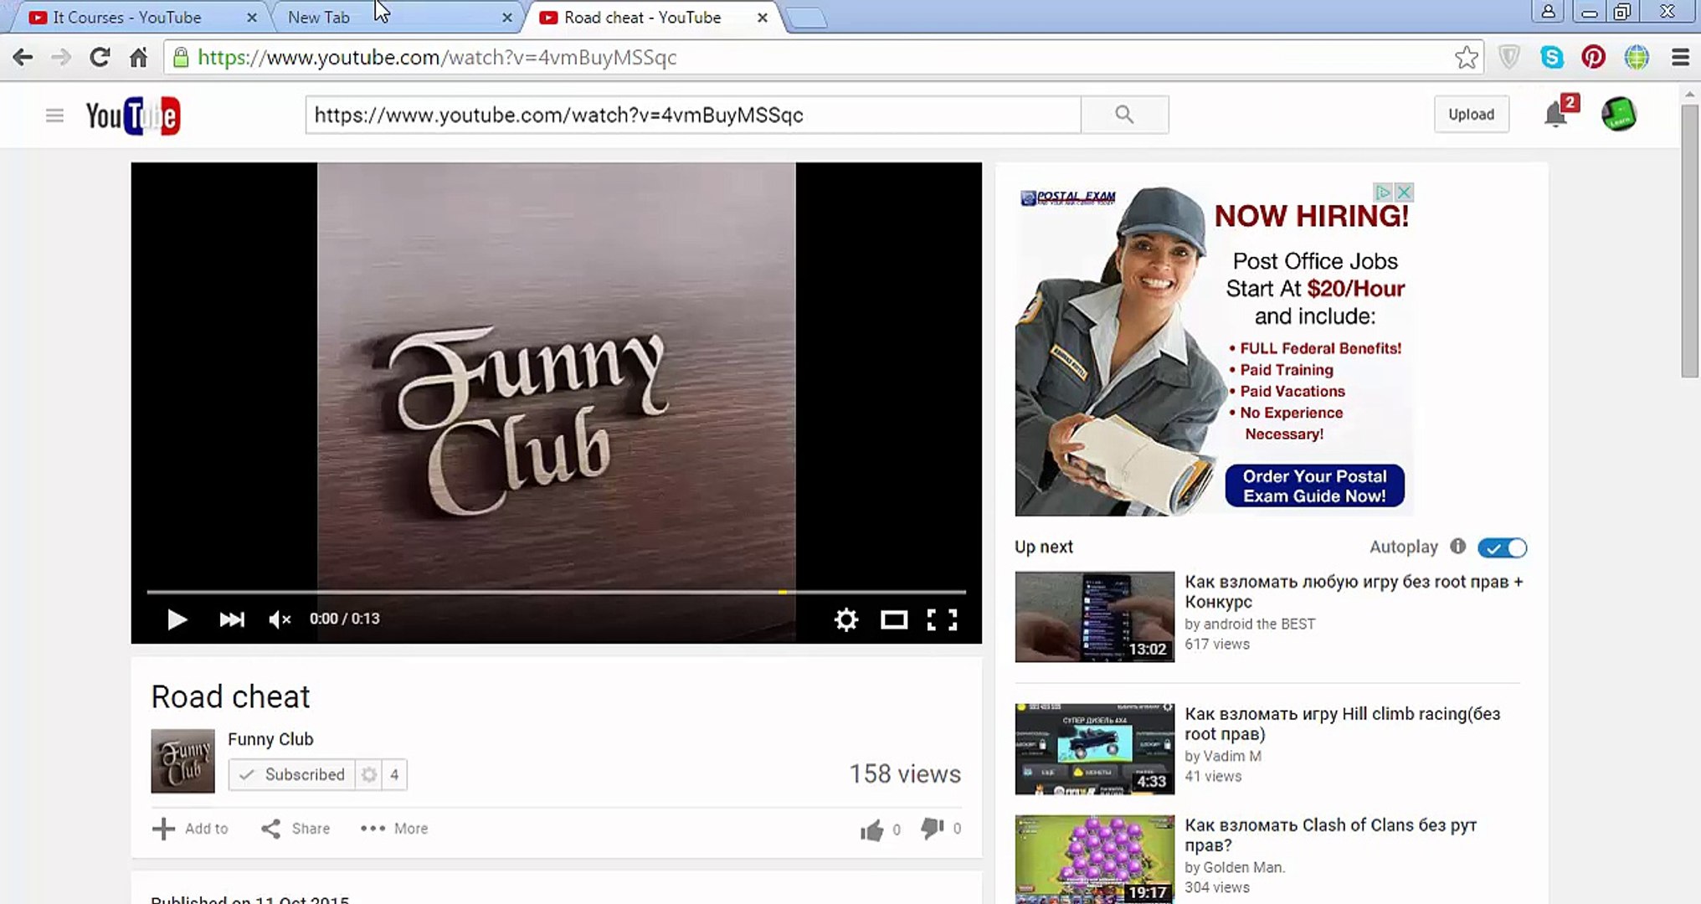Switch to the It Courses YouTube tab
Image resolution: width=1701 pixels, height=904 pixels.
pyautogui.click(x=126, y=17)
